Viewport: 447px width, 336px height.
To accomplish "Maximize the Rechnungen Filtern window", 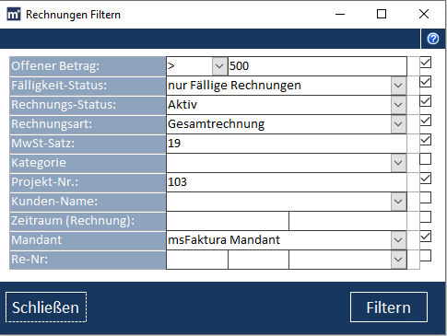I will coord(382,14).
